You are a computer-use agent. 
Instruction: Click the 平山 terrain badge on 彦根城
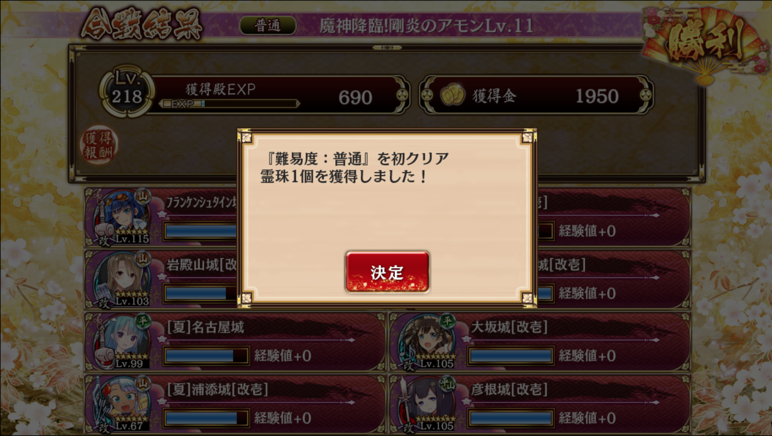447,384
